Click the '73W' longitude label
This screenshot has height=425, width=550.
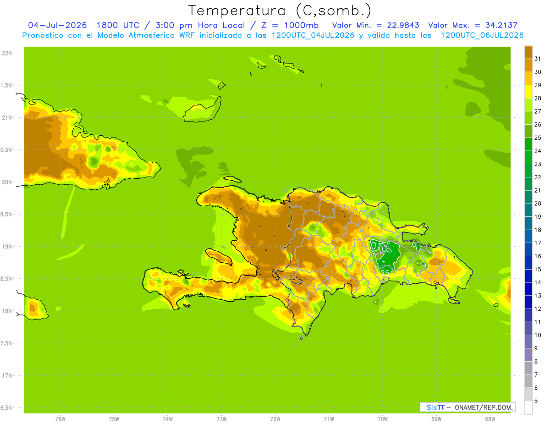pos(221,419)
